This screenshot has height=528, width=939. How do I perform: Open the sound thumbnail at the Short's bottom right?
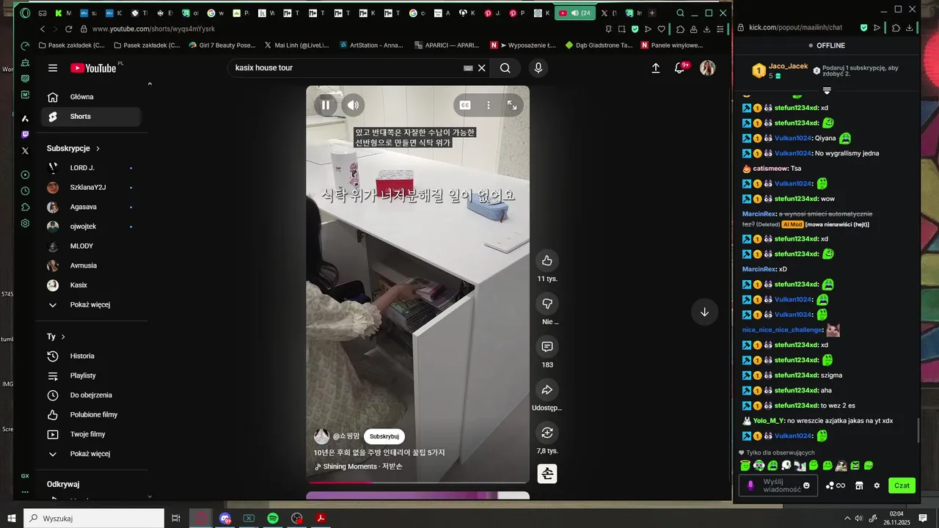(547, 474)
